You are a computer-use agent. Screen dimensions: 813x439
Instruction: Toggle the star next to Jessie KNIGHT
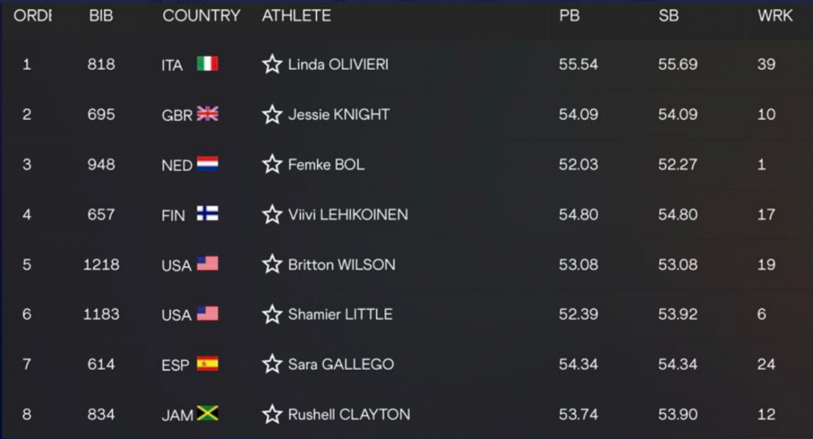272,114
